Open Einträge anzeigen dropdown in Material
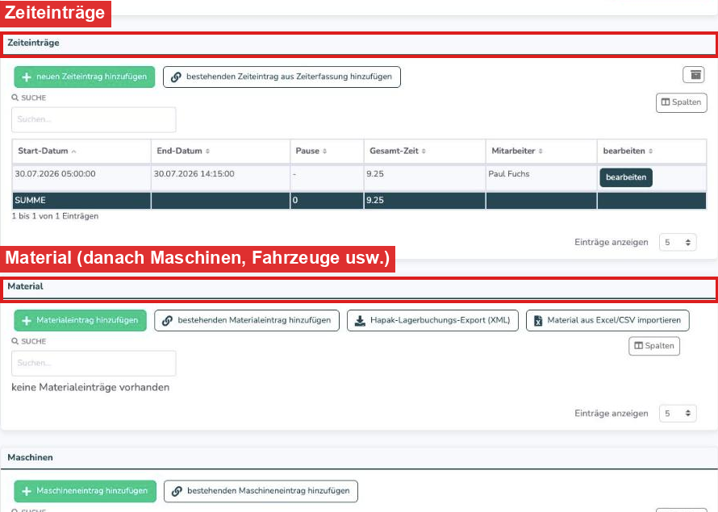 tap(678, 414)
